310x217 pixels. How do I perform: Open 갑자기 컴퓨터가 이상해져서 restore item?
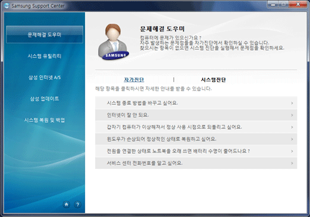(x=196, y=127)
